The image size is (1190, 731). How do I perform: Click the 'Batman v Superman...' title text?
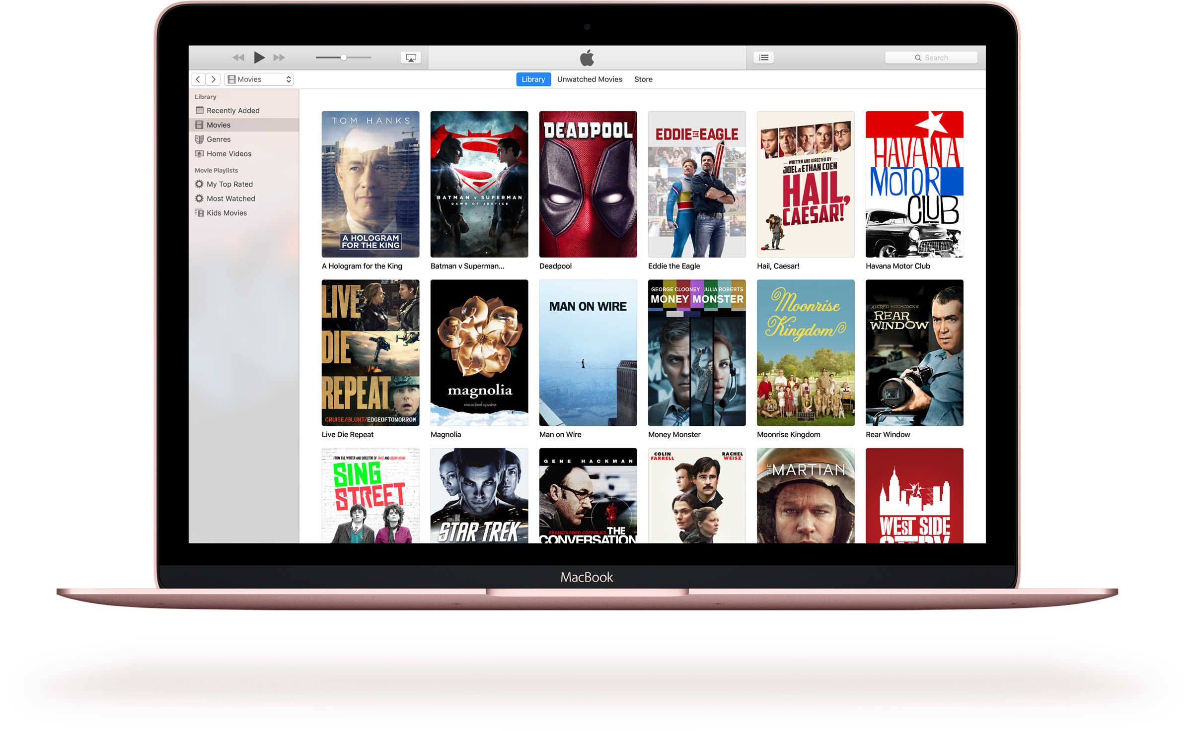click(467, 266)
